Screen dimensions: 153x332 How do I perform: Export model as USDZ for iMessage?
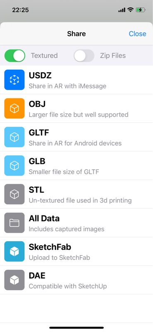pos(76,80)
